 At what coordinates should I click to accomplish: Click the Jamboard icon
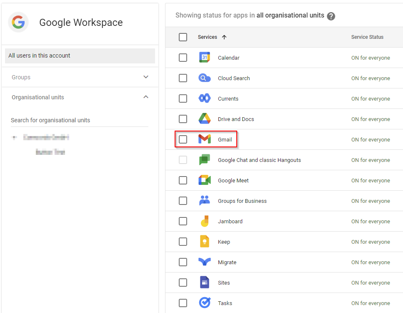(x=204, y=221)
